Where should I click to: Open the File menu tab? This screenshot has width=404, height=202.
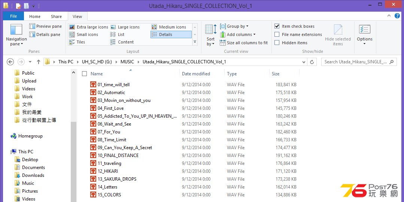(x=13, y=16)
